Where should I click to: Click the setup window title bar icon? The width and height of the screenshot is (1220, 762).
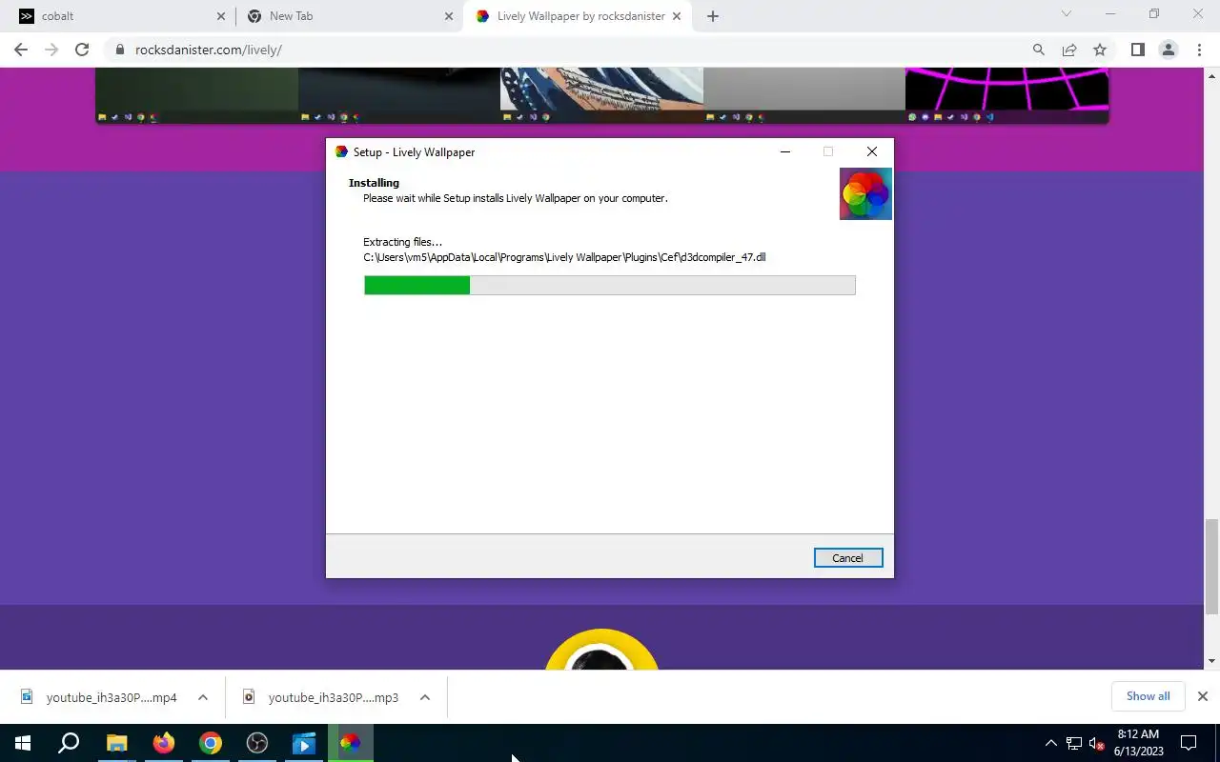[x=341, y=151]
